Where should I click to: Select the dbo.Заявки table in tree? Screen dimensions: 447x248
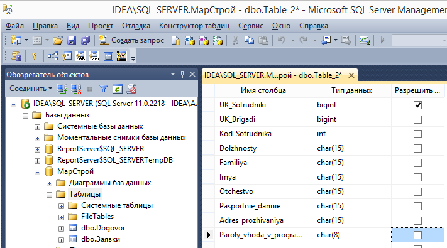101,239
